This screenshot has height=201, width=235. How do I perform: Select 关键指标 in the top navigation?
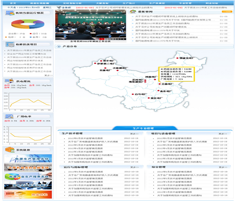click(102, 3)
